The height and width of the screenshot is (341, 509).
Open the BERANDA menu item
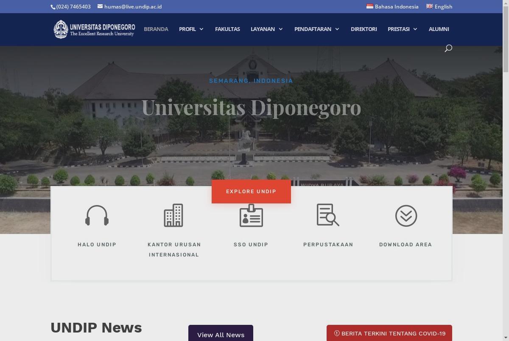156,29
